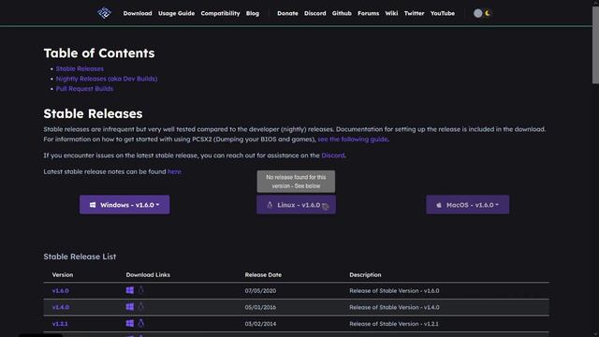
Task: Open the Blog nav item
Action: tap(253, 13)
